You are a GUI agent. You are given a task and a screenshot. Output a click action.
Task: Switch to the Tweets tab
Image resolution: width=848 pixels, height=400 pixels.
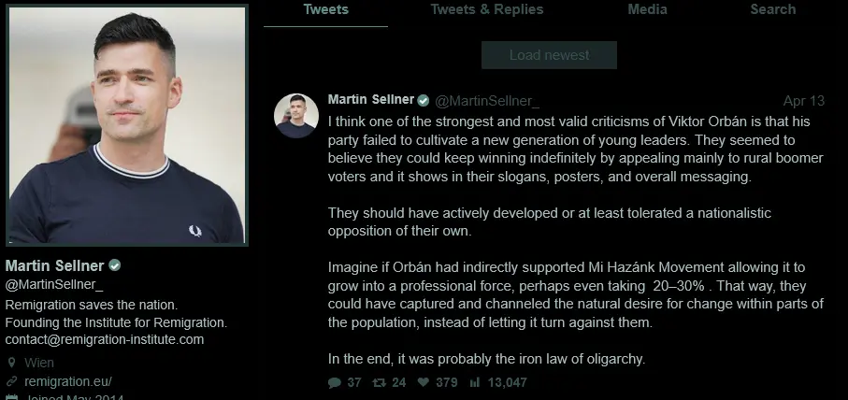pos(325,10)
